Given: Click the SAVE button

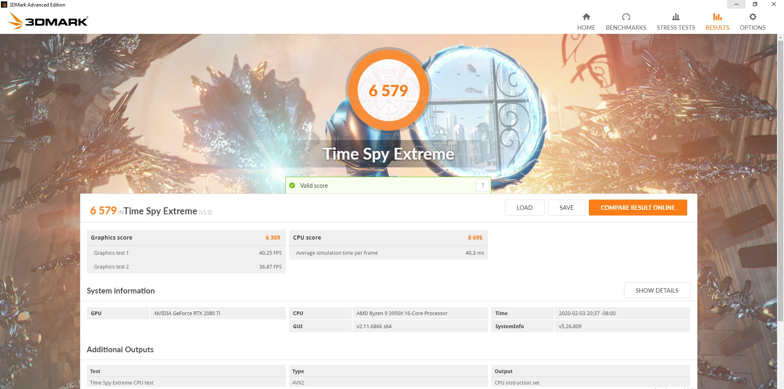Looking at the screenshot, I should 566,207.
